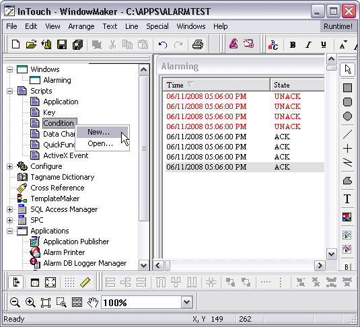Select Application Publisher in tree
This screenshot has width=360, height=327.
click(x=76, y=242)
